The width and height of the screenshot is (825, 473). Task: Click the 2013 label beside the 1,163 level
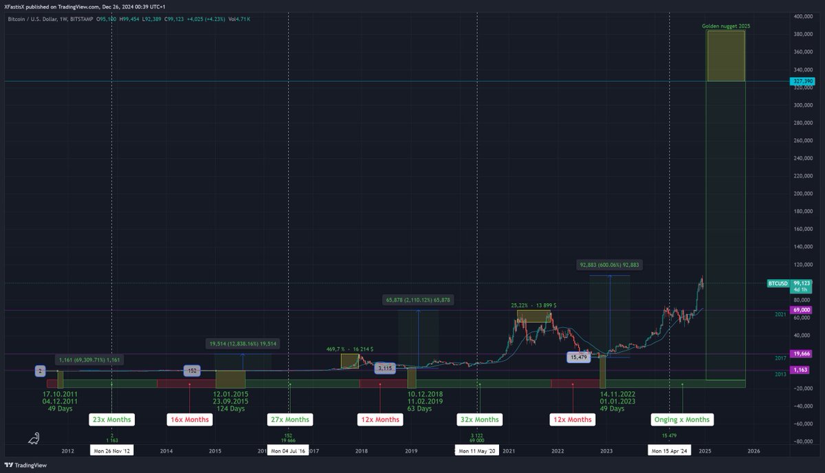[780, 375]
